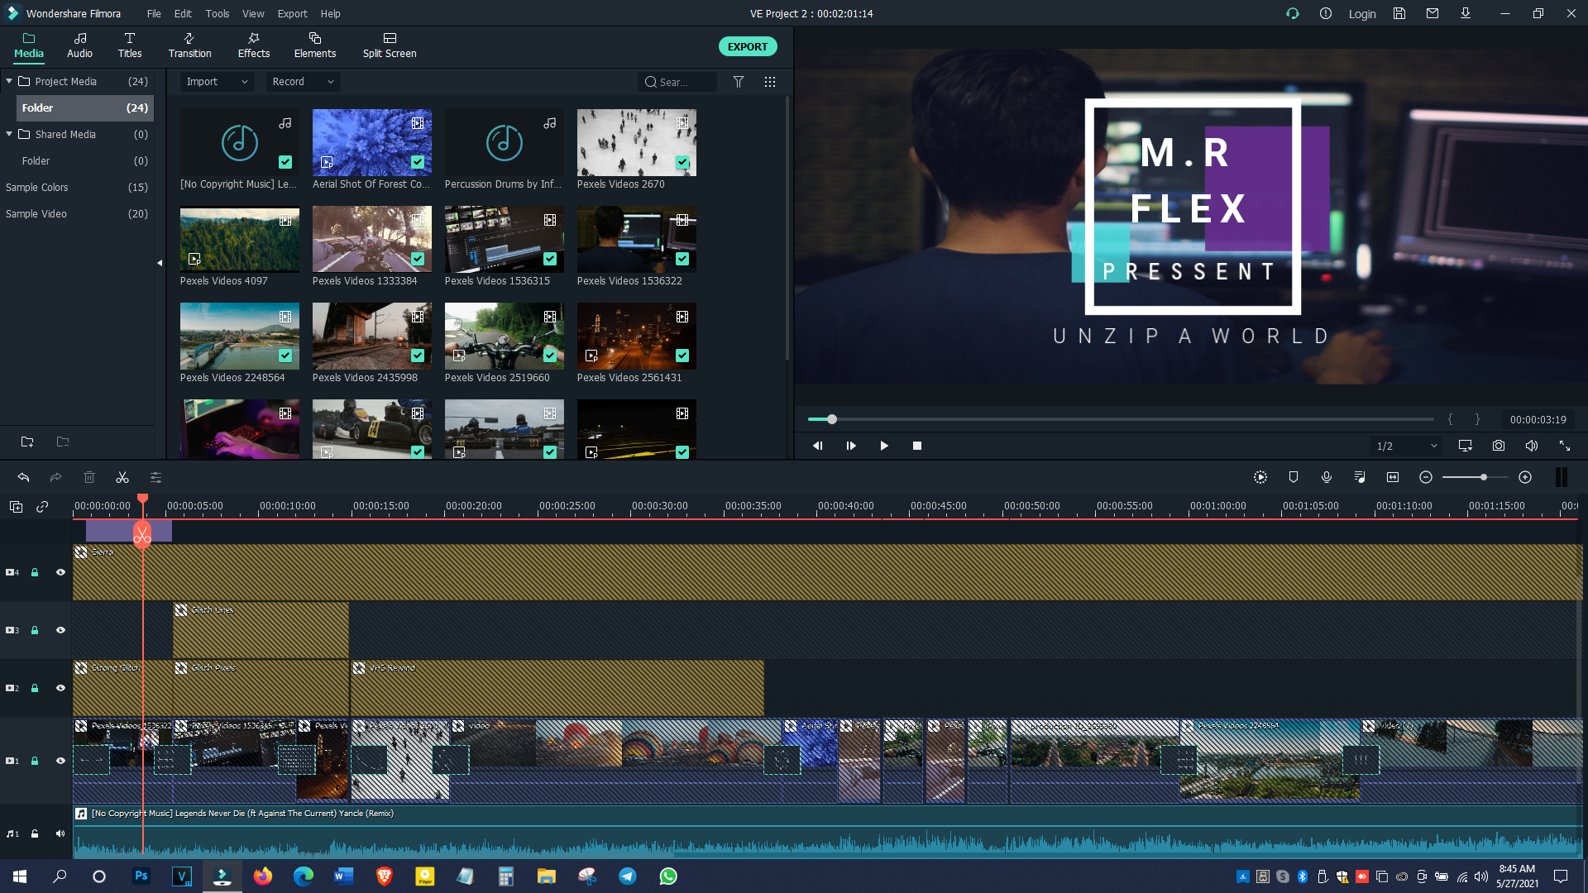Open the media filter funnel icon

739,82
